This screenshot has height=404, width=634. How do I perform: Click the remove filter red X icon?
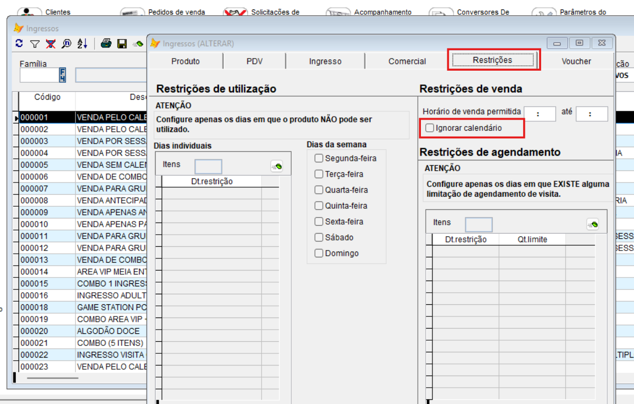[x=50, y=44]
